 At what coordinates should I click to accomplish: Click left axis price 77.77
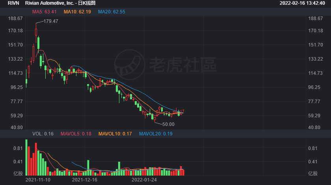pyautogui.click(x=17, y=101)
